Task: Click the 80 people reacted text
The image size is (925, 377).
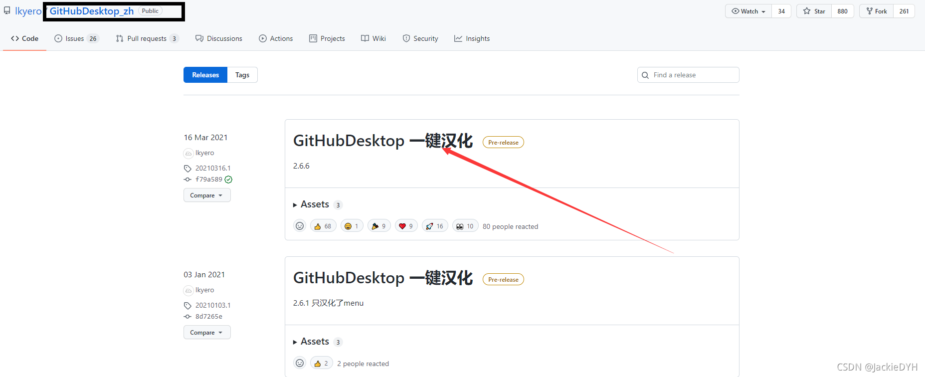Action: (511, 226)
